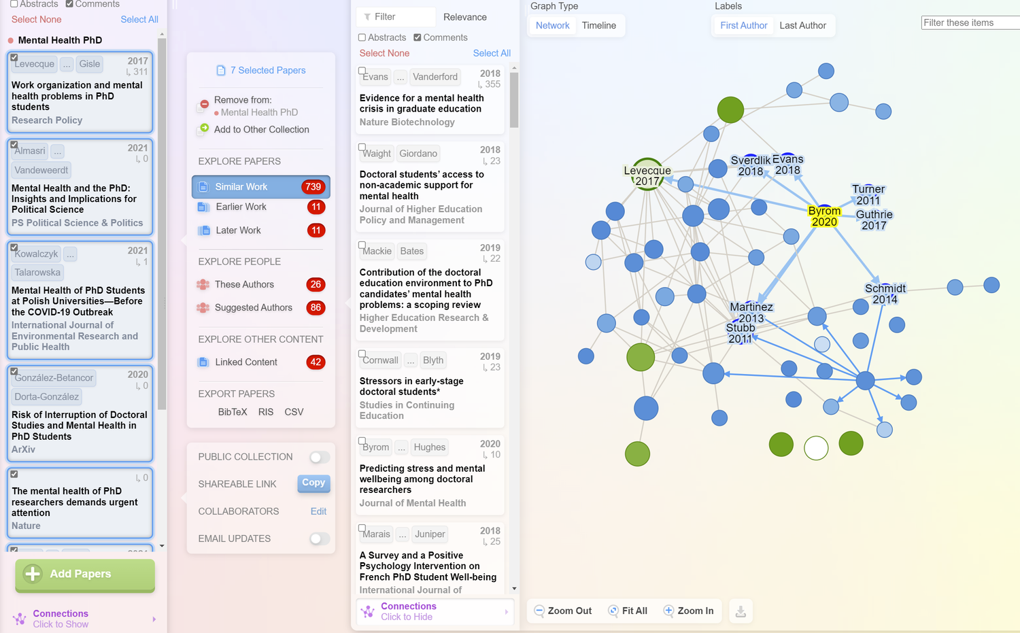Select Last Author labels

tap(803, 25)
